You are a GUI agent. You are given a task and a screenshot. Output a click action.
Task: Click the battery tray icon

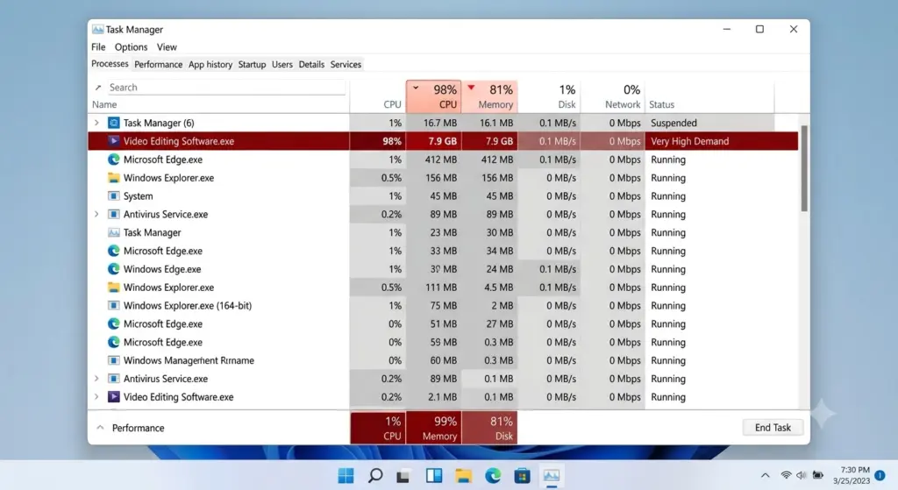point(818,475)
